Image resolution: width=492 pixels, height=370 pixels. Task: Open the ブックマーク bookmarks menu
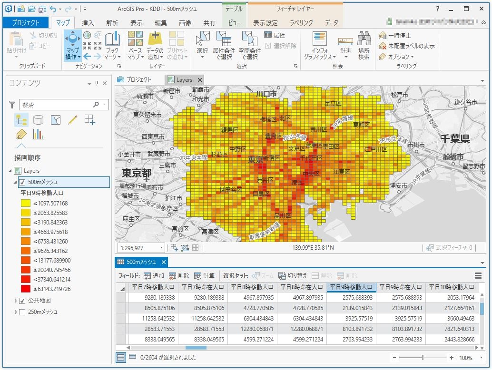[112, 46]
